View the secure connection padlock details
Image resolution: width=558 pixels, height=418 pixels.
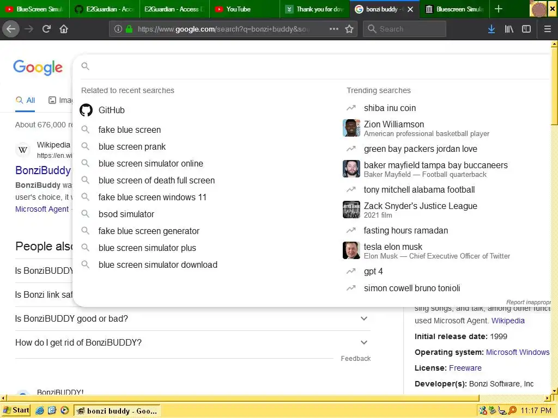[x=129, y=29]
